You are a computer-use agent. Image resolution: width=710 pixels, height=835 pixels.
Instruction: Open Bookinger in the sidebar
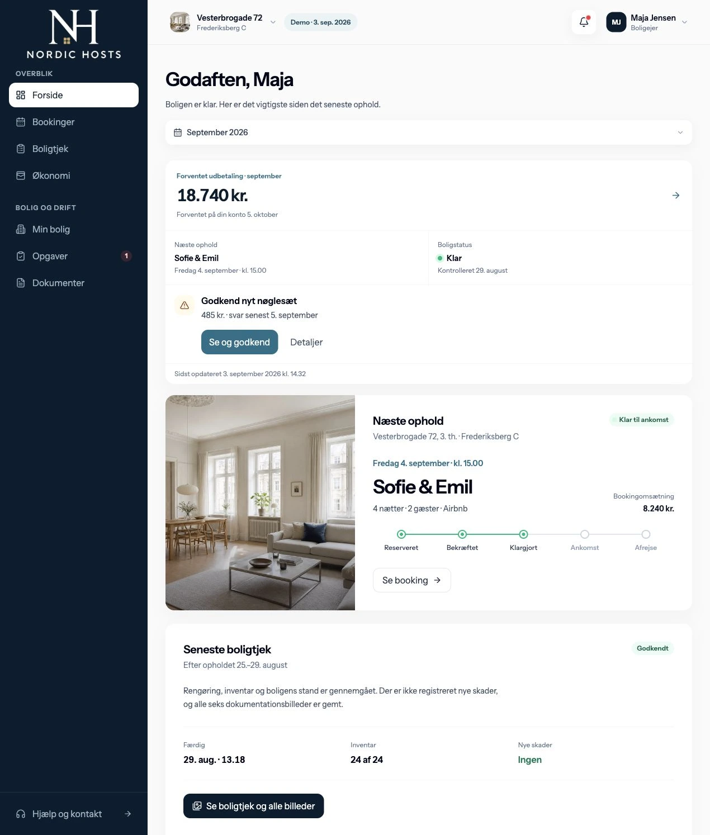74,122
